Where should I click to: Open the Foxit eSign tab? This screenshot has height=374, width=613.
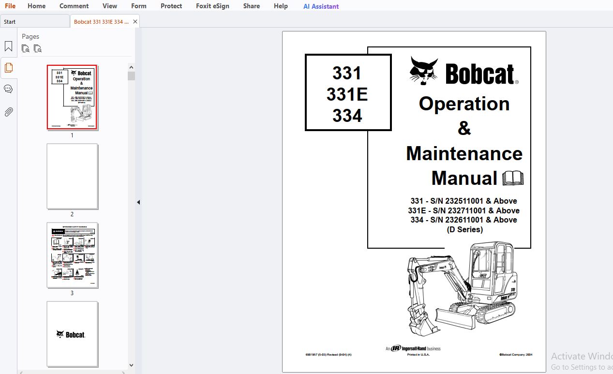(x=212, y=6)
